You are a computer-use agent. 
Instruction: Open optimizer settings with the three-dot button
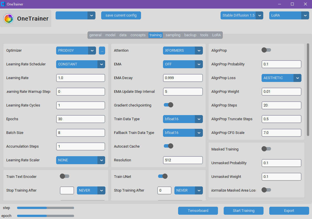[x=102, y=51]
